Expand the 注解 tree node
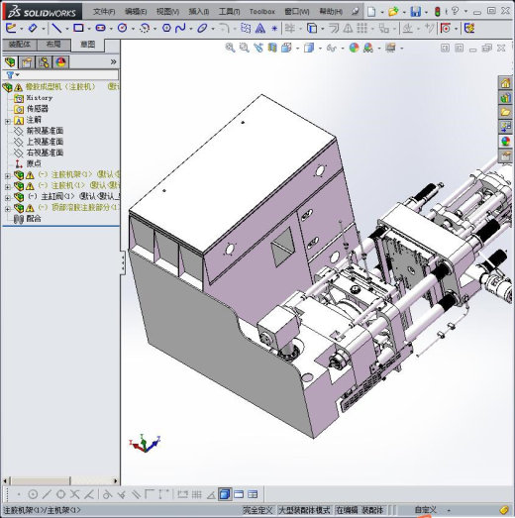This screenshot has width=515, height=518. pos(8,122)
